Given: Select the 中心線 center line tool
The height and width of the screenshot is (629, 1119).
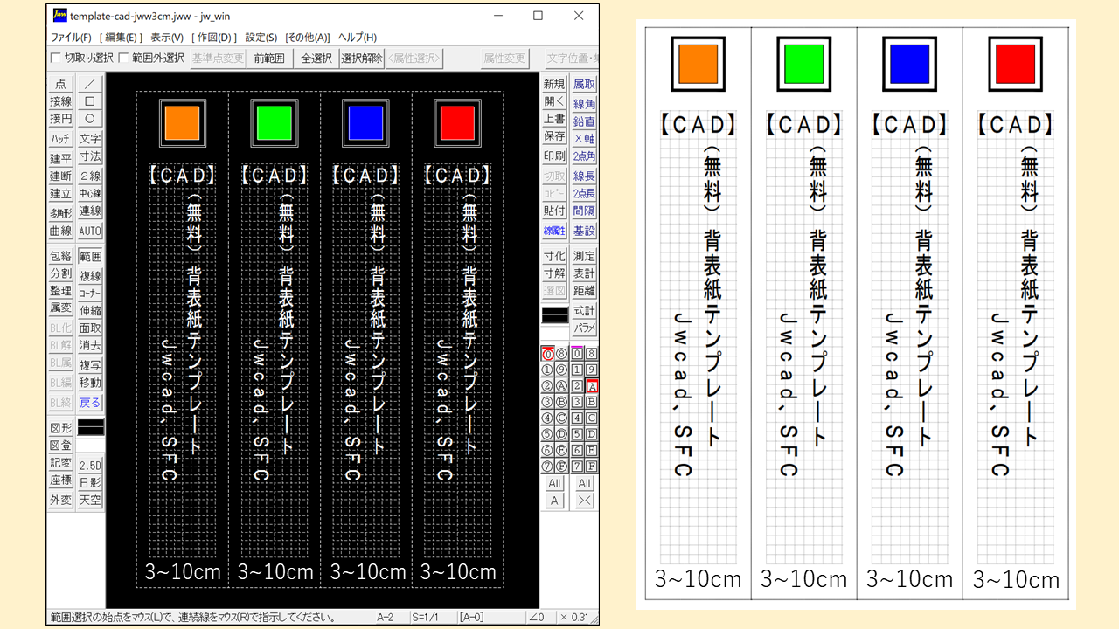Looking at the screenshot, I should [90, 194].
